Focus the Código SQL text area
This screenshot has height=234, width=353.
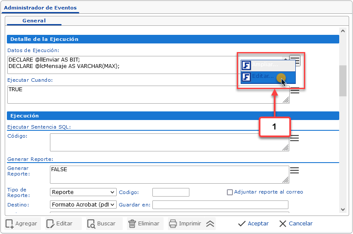tap(170, 142)
